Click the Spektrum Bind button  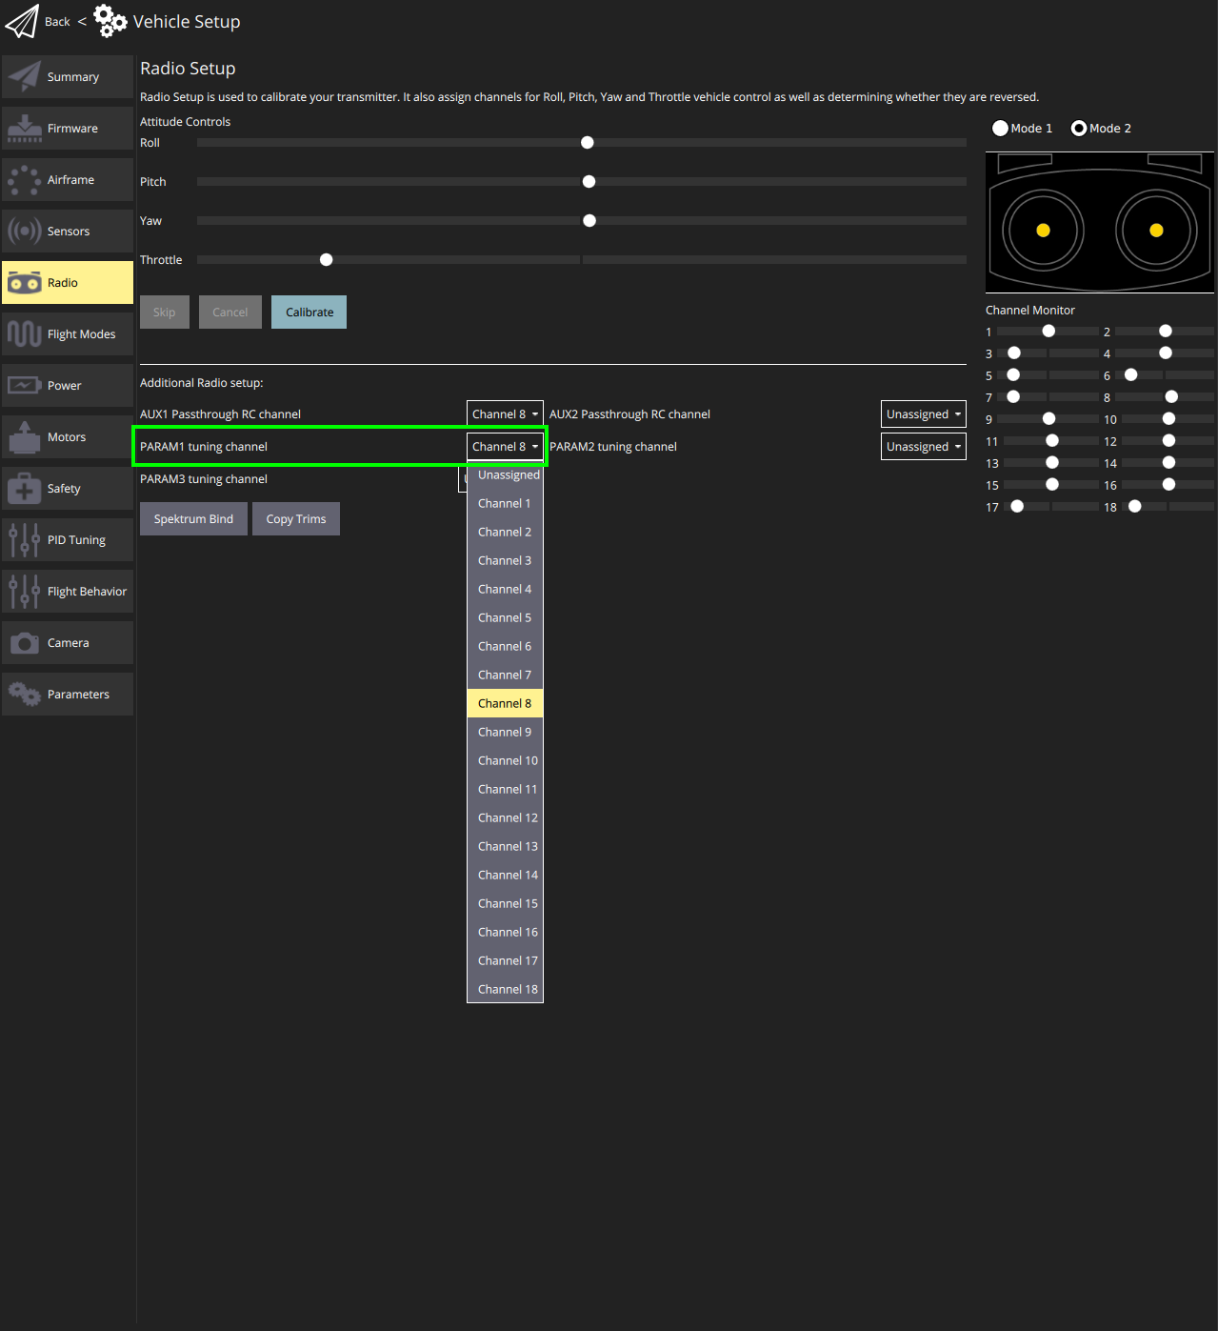(x=193, y=519)
